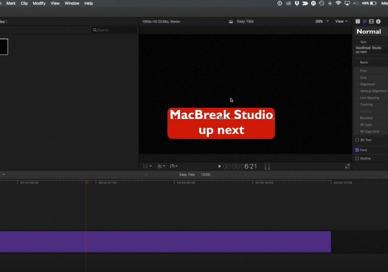Image resolution: width=388 pixels, height=272 pixels.
Task: Open the enhancement wand dropdown below viewer
Action: tap(161, 166)
